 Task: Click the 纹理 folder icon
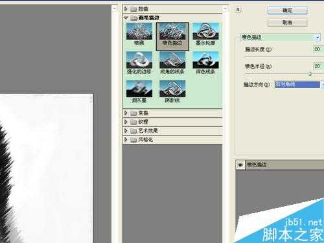pos(133,122)
